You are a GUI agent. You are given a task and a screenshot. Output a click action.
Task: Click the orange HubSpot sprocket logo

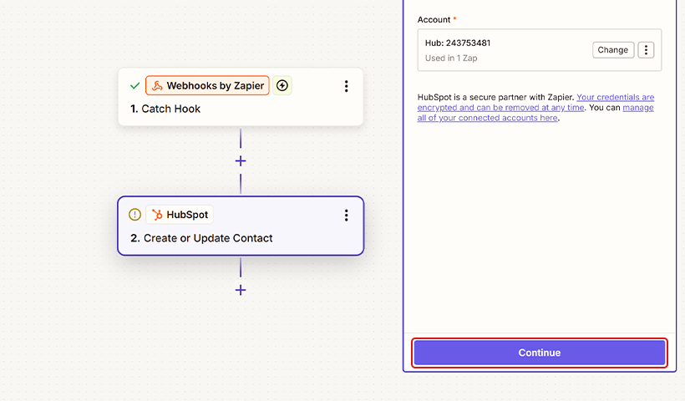click(x=157, y=215)
